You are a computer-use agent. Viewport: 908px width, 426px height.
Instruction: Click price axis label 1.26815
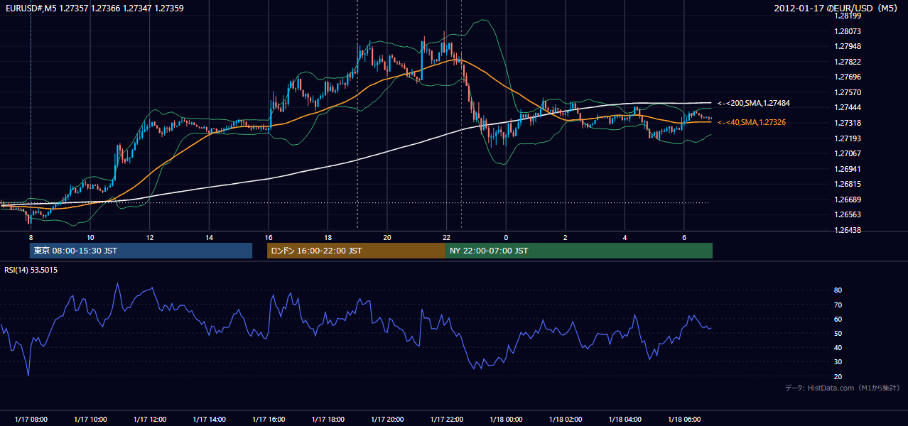848,184
